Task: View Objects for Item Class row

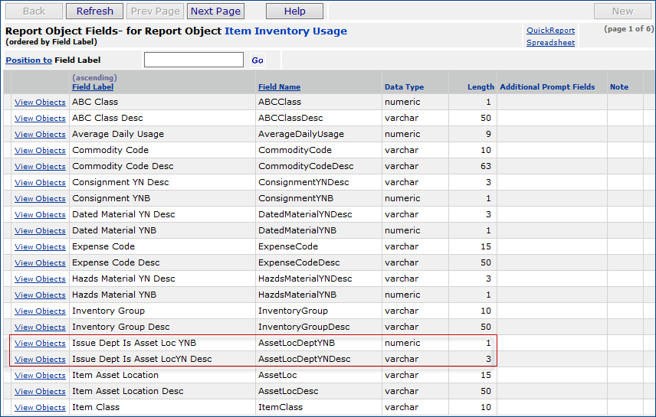Action: [x=40, y=408]
